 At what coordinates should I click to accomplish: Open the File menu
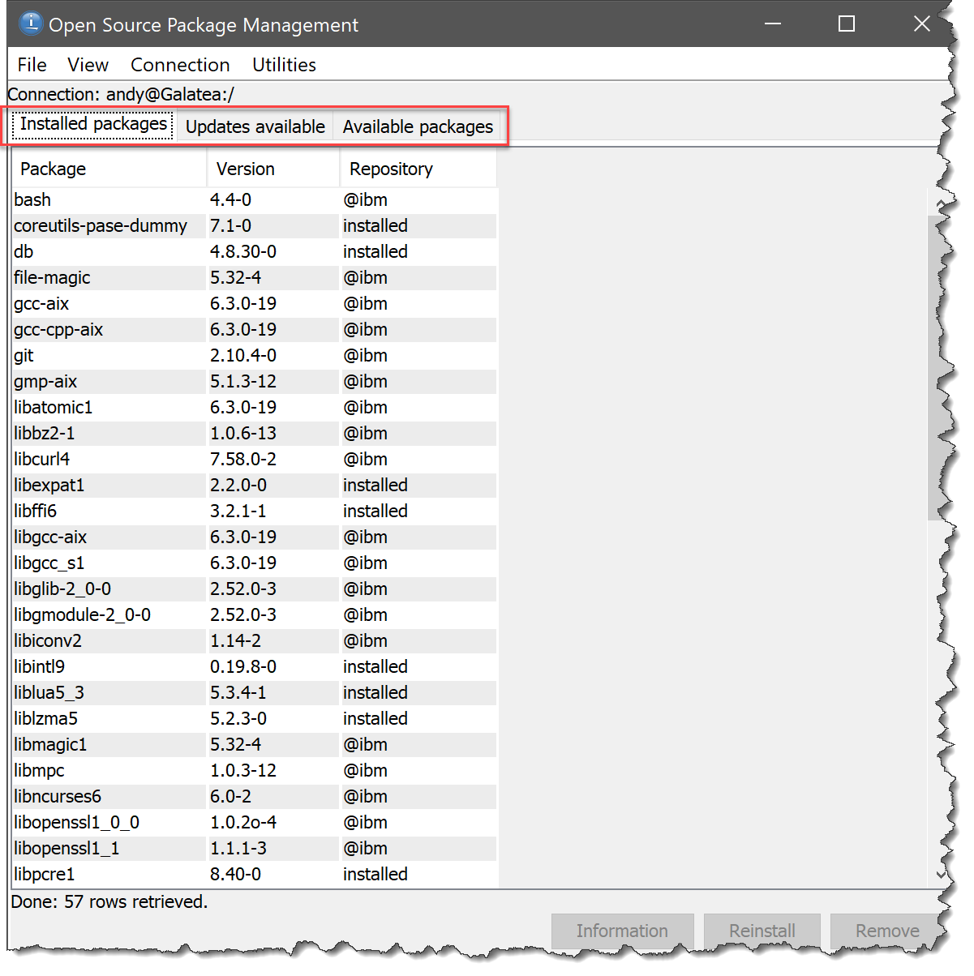coord(32,65)
